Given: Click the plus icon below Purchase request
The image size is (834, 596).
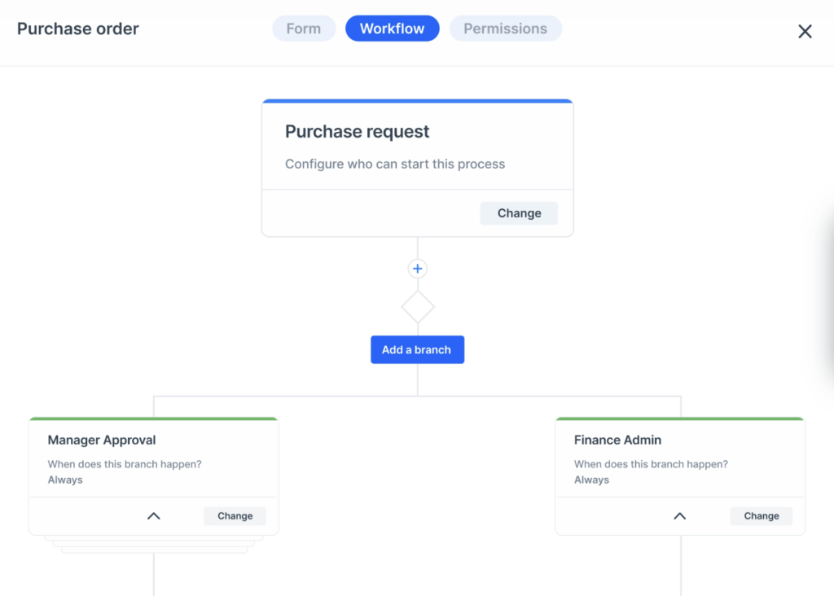Looking at the screenshot, I should pos(417,269).
